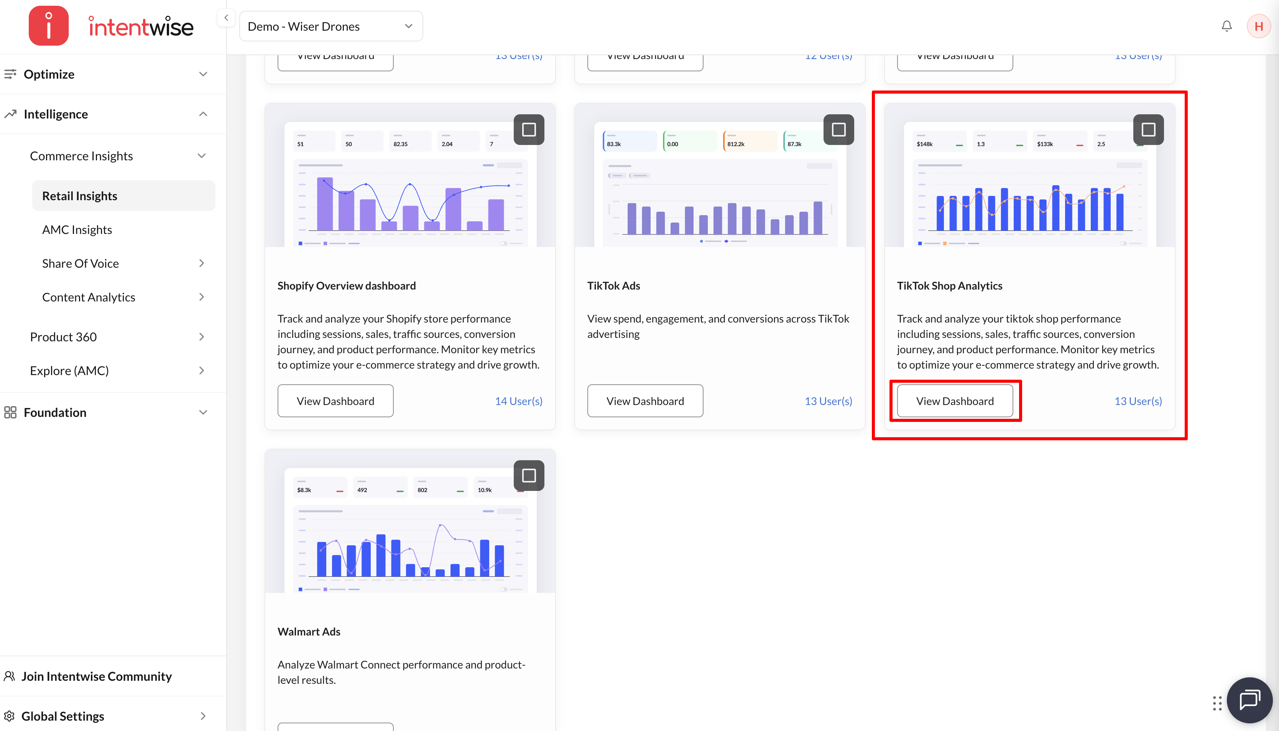This screenshot has width=1279, height=731.
Task: Click the Join Intentwise Community people icon
Action: [9, 676]
